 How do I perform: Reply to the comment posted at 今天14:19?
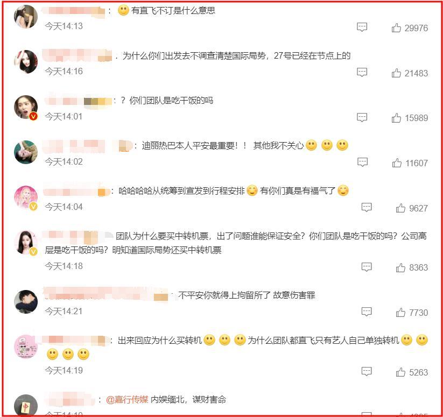[367, 371]
